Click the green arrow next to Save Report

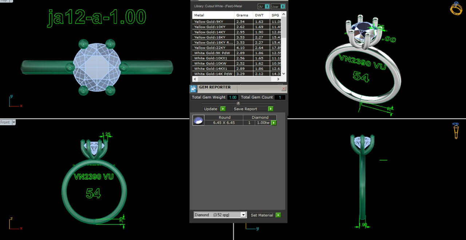click(270, 109)
